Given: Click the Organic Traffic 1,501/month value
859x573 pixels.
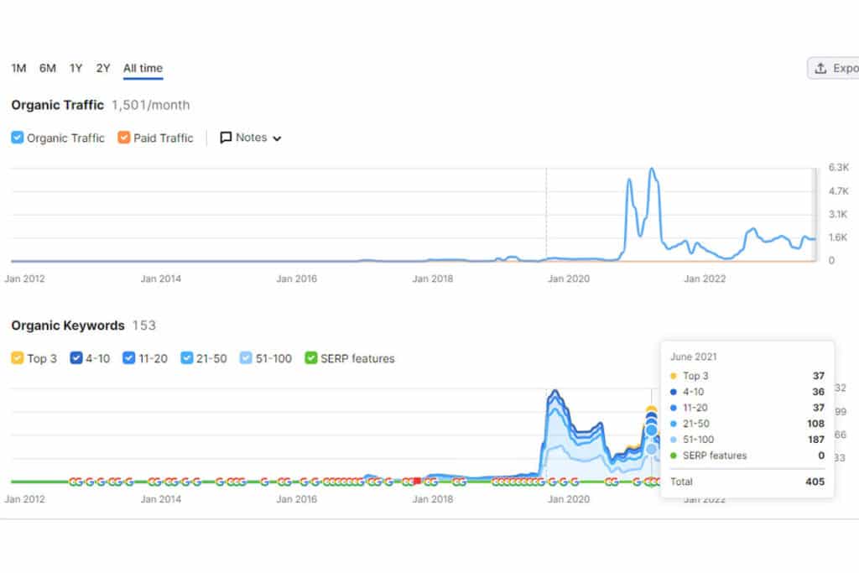Looking at the screenshot, I should click(x=151, y=105).
